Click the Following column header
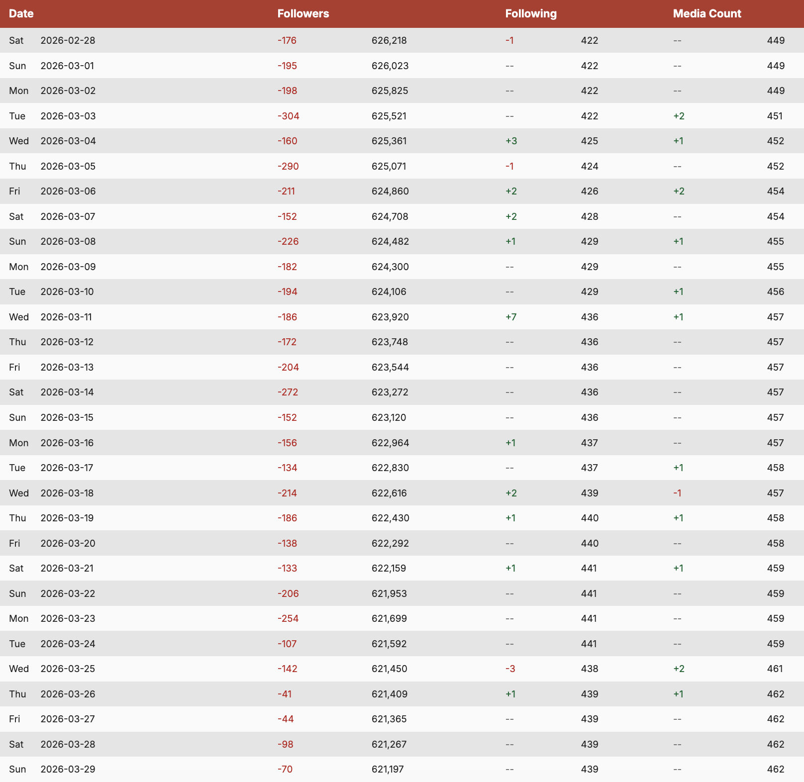 [531, 13]
